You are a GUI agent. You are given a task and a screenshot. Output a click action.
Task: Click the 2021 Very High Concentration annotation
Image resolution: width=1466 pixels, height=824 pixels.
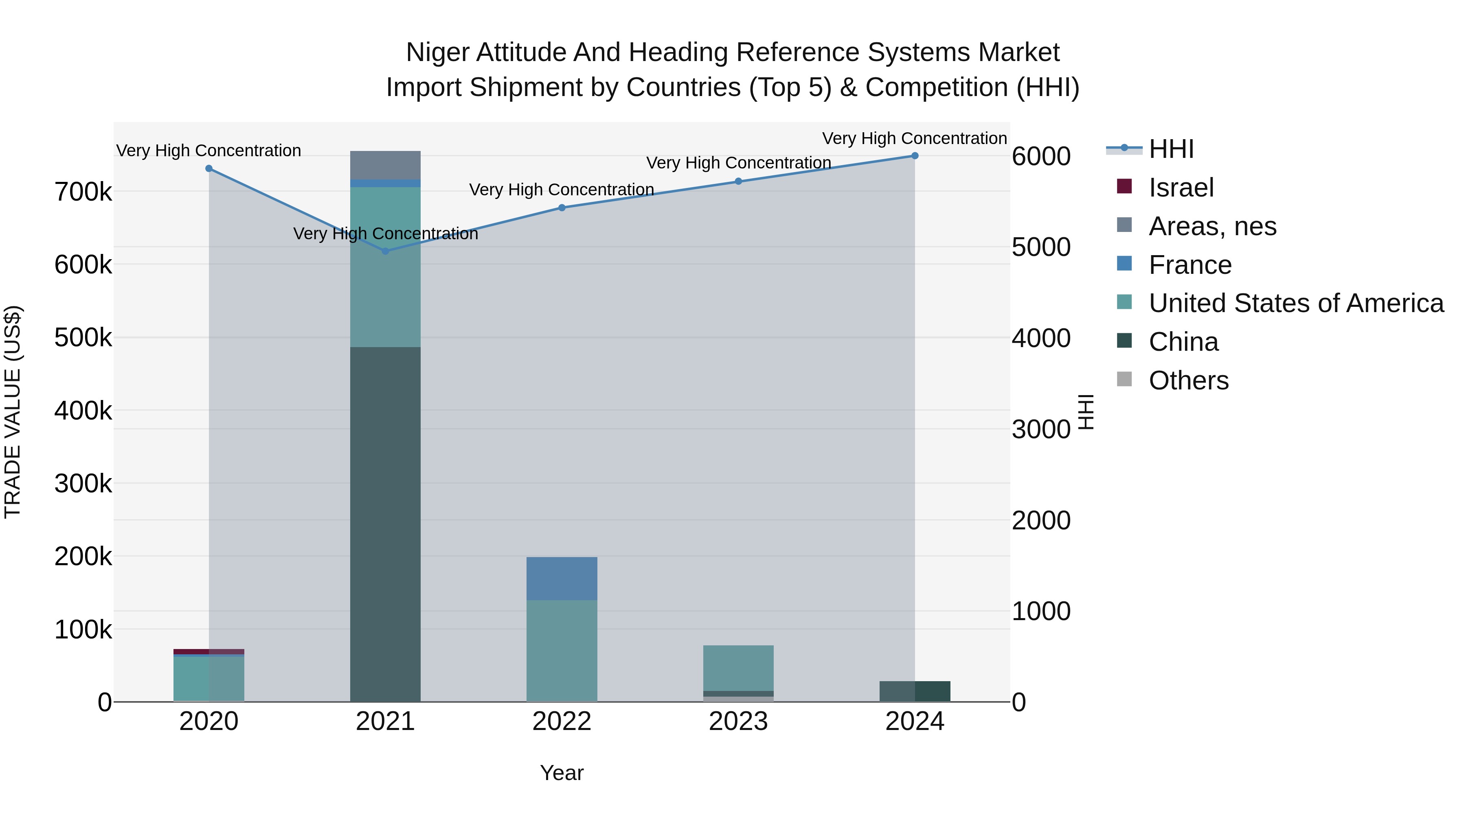click(x=385, y=234)
